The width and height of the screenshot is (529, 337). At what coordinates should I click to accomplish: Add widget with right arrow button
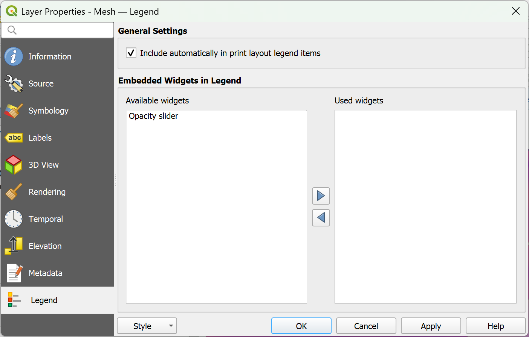[x=321, y=196]
